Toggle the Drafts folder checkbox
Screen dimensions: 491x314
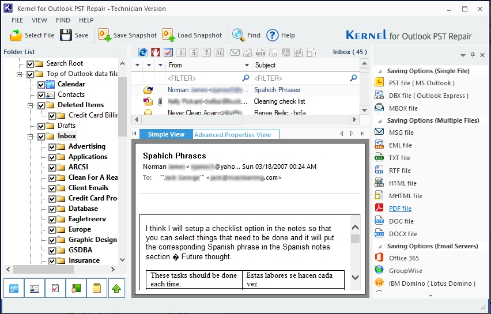click(x=41, y=126)
